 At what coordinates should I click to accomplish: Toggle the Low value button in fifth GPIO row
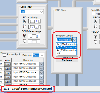tap(7, 82)
